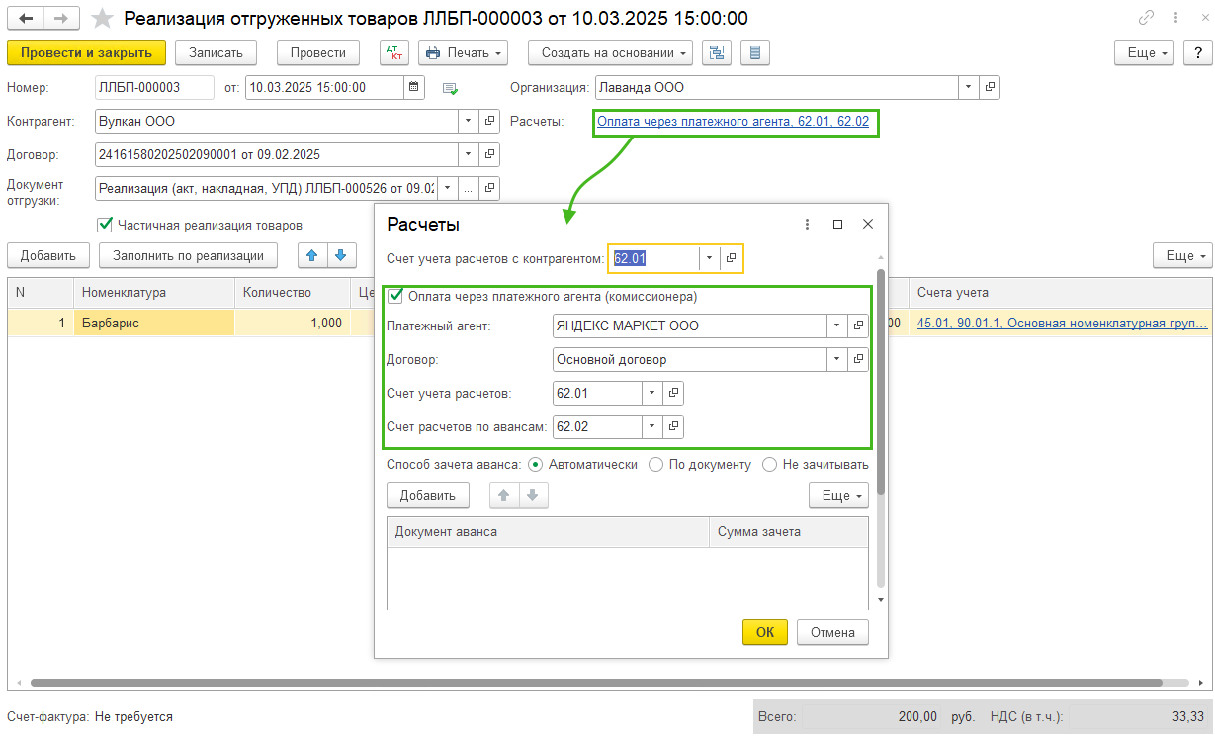Open the list icon next to structure
The width and height of the screenshot is (1215, 743).
click(755, 52)
